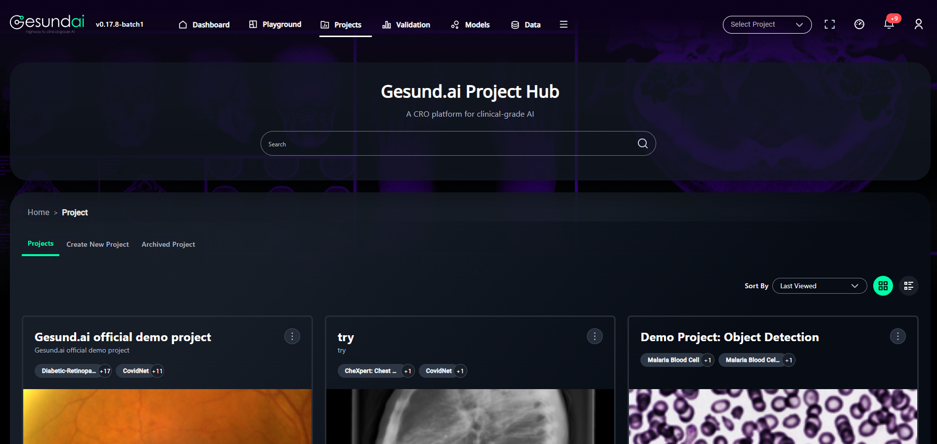Open the retina fundus thumbnail
The width and height of the screenshot is (937, 444).
[167, 416]
